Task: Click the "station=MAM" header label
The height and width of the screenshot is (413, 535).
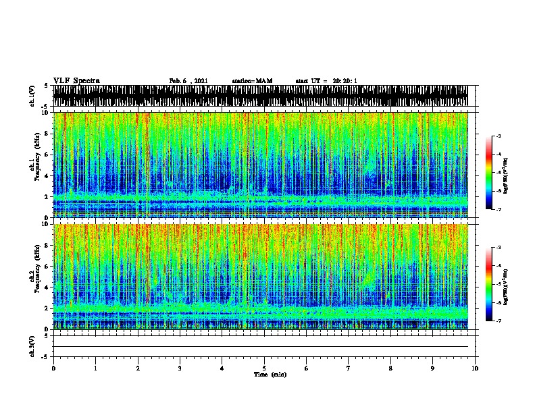Action: (x=252, y=81)
